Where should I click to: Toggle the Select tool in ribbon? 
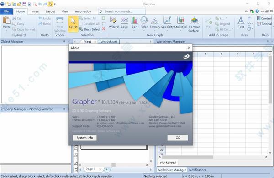click(x=73, y=24)
